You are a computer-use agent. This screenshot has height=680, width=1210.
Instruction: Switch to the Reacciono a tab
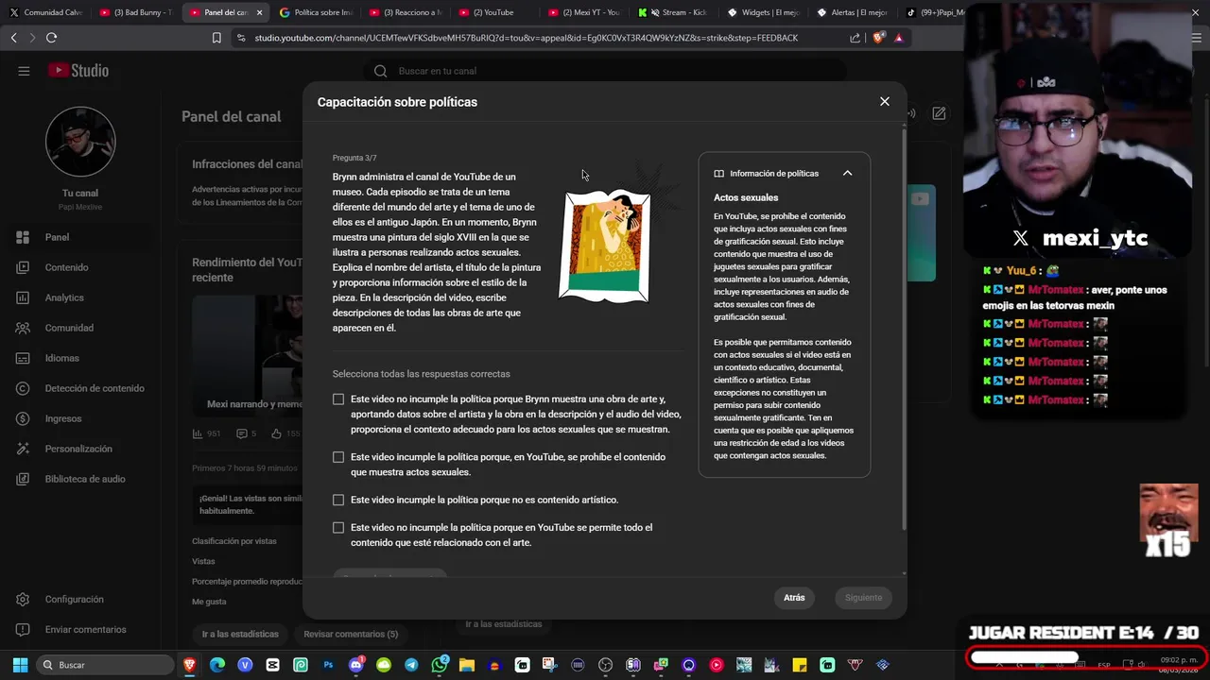coord(405,12)
